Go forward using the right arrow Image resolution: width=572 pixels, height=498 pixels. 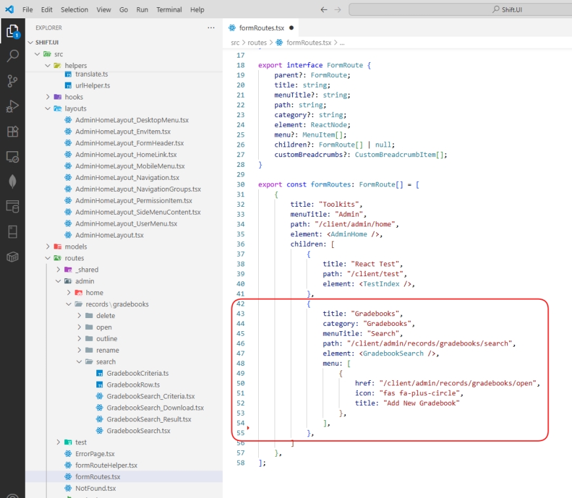tap(338, 9)
